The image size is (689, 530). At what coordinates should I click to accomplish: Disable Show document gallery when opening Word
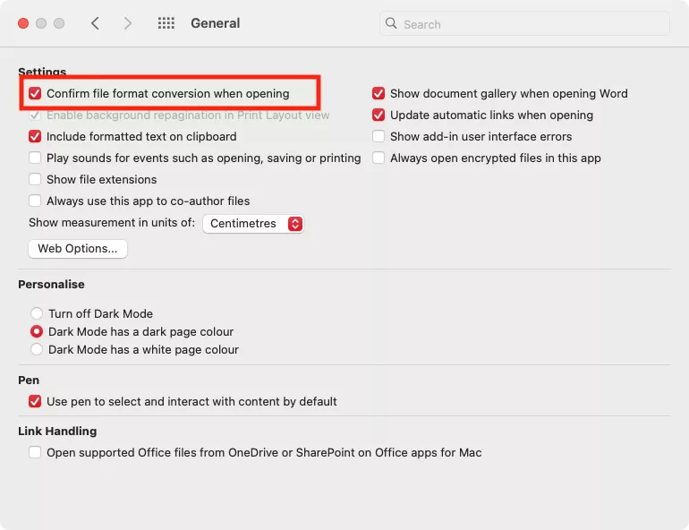coord(379,93)
